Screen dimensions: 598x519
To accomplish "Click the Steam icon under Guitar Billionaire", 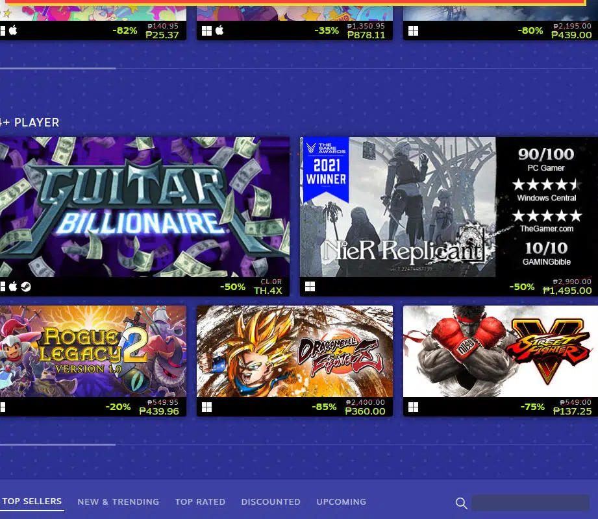I will [26, 287].
